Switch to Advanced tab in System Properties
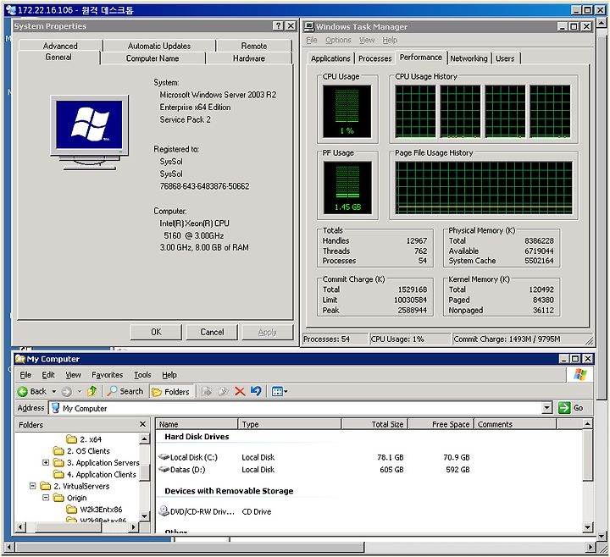 (x=60, y=46)
